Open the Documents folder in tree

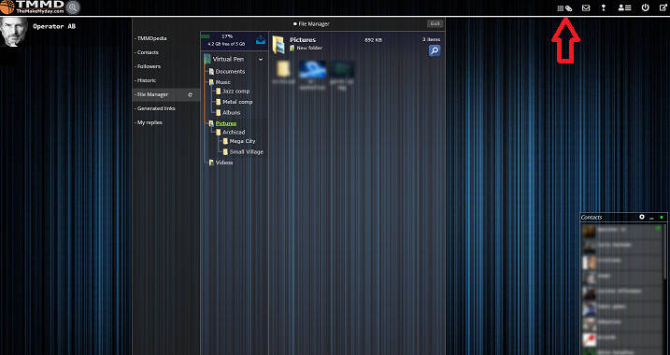pos(230,72)
